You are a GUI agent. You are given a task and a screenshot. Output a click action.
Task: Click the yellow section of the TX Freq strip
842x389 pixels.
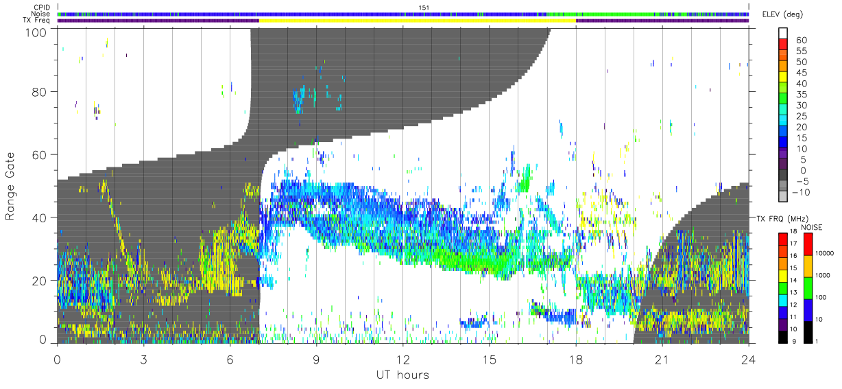point(418,21)
